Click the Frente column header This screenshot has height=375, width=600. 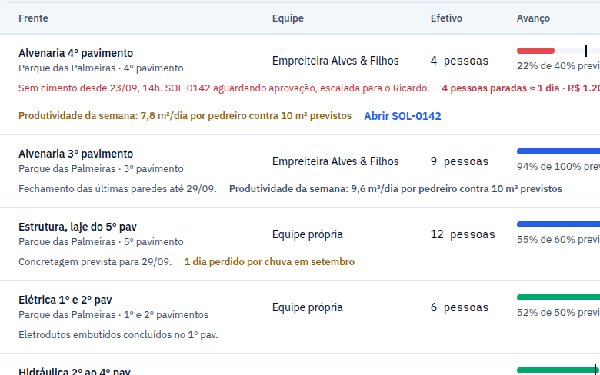coord(33,18)
